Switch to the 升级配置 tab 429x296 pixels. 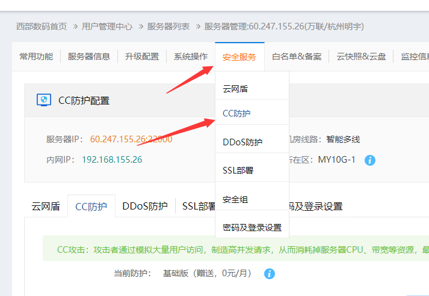click(142, 57)
